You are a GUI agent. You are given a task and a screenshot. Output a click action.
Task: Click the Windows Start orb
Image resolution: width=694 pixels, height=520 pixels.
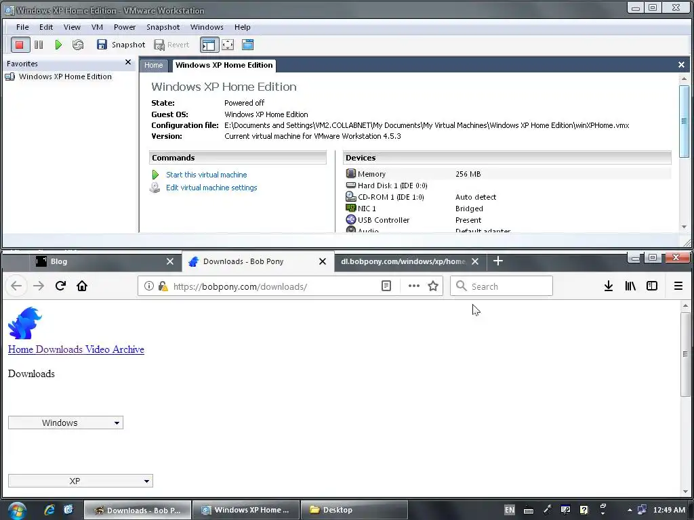[17, 511]
